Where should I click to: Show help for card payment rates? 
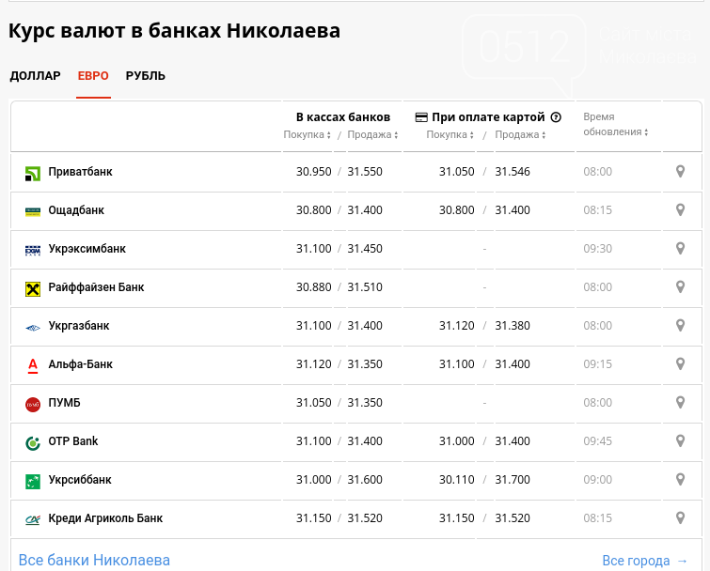click(556, 117)
